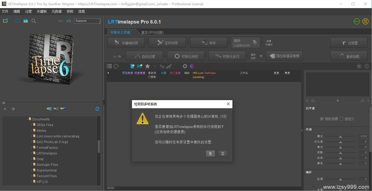Viewport: 372px width, 191px height.
Task: Click the open folder icon top-left
Action: 5,21
